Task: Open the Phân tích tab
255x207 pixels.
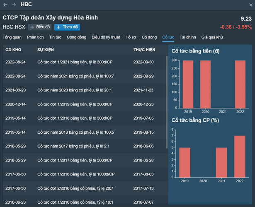Action: click(35, 37)
